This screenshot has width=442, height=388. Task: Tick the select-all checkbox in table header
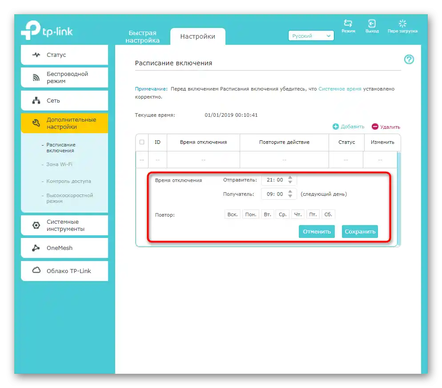(142, 142)
